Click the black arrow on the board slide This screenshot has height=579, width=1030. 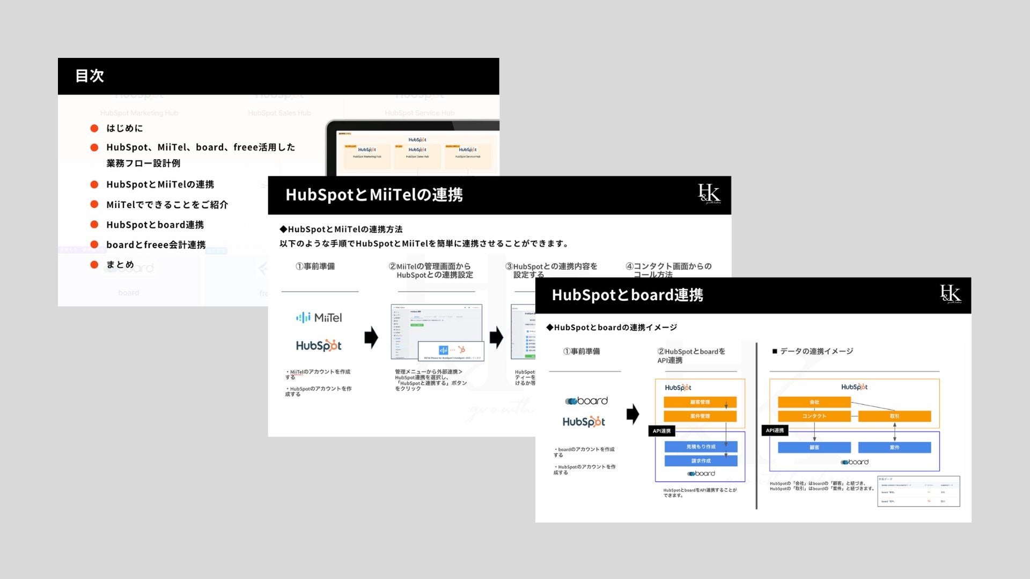[632, 414]
